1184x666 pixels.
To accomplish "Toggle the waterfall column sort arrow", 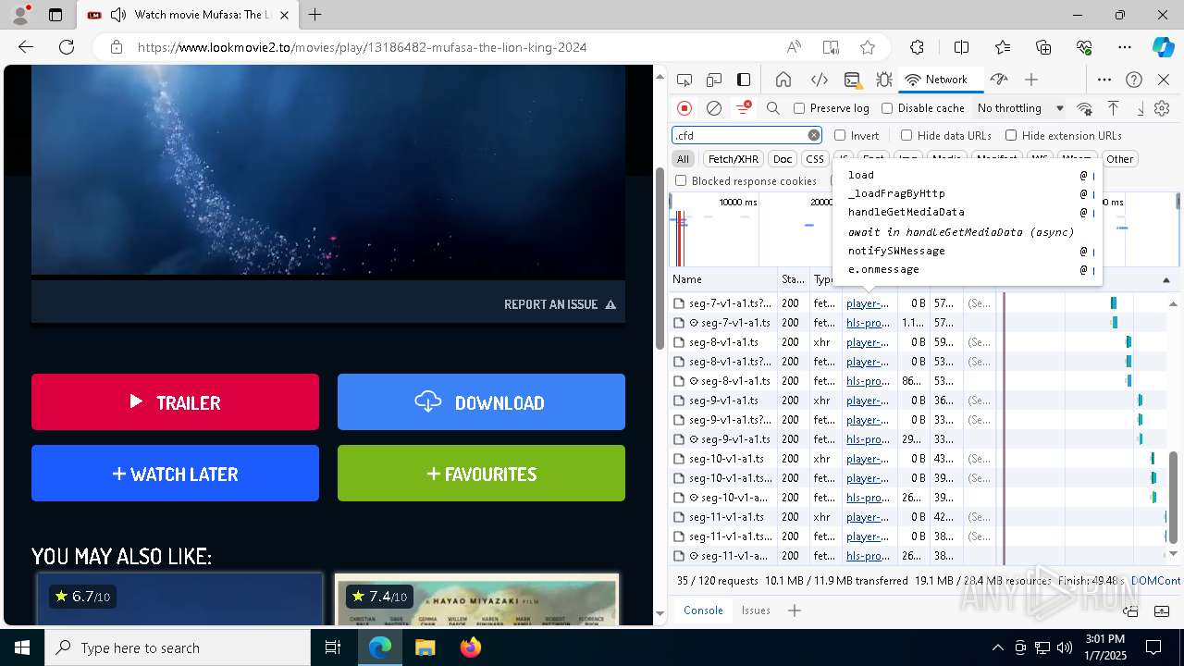I will tap(1166, 279).
